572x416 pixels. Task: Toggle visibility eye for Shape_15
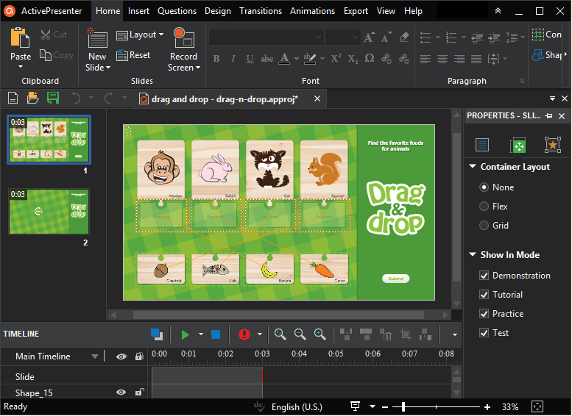pyautogui.click(x=121, y=392)
